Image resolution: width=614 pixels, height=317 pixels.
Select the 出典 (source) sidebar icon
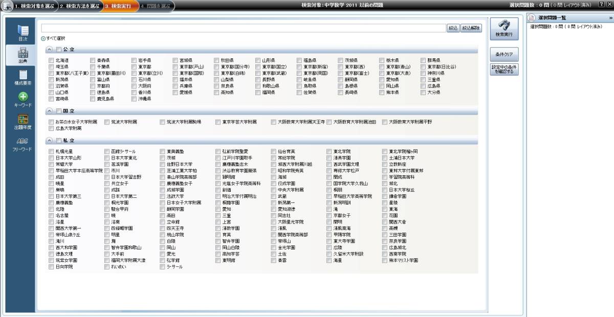(23, 55)
